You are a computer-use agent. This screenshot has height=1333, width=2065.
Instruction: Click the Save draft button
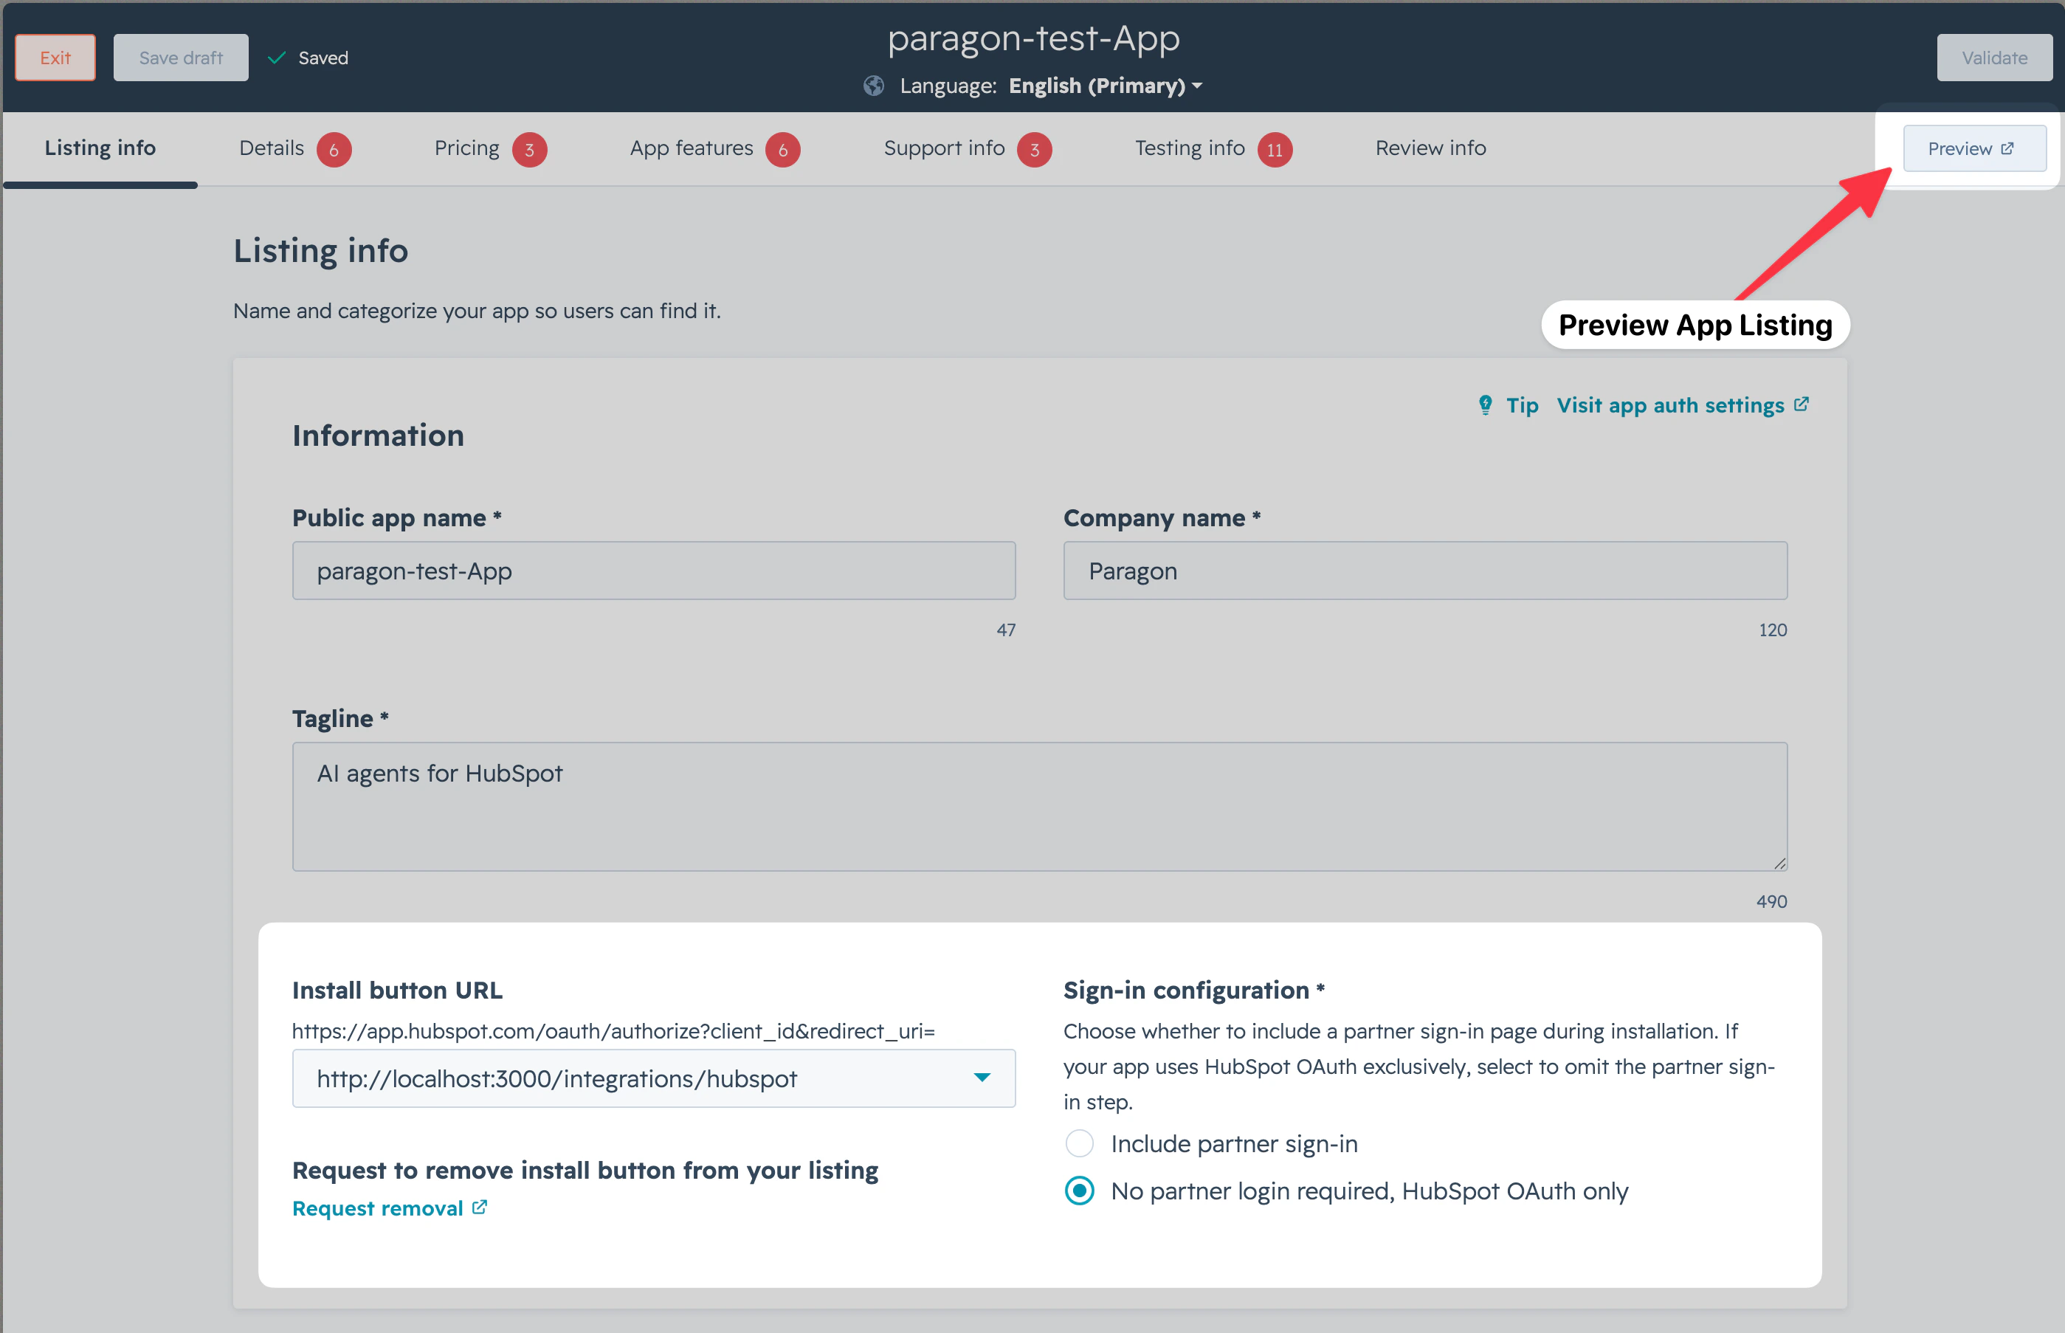point(181,57)
